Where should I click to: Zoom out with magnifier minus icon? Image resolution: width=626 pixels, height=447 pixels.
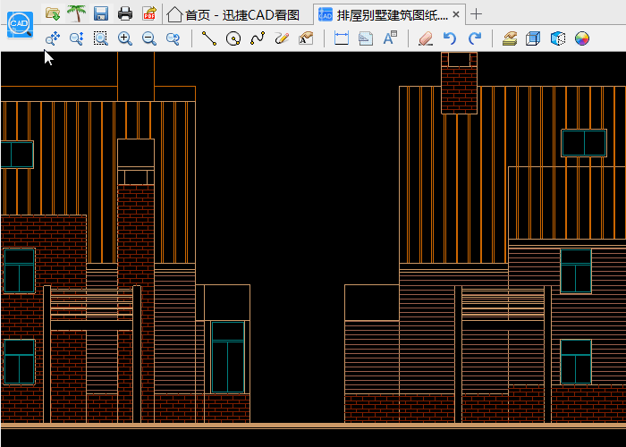(x=149, y=38)
